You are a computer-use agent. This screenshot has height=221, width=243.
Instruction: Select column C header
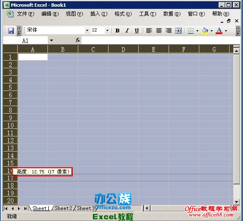(x=93, y=50)
